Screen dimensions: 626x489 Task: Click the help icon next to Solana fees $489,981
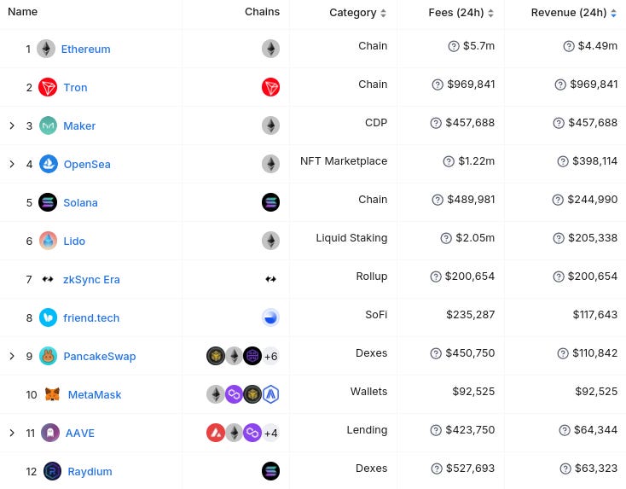(x=438, y=200)
